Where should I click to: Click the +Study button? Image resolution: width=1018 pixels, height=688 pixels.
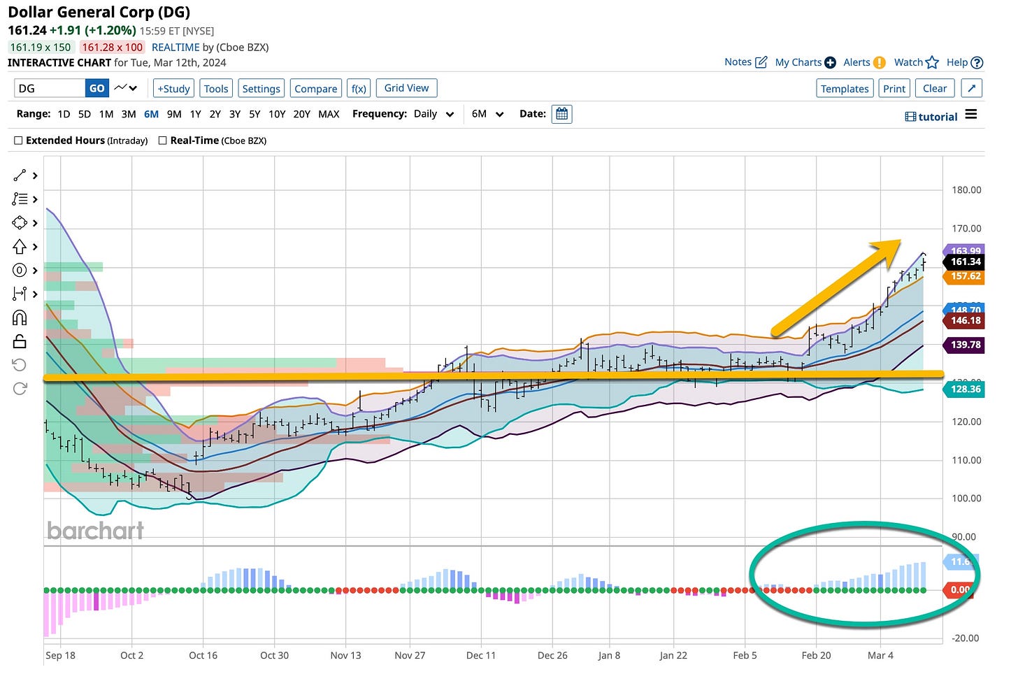(x=173, y=88)
